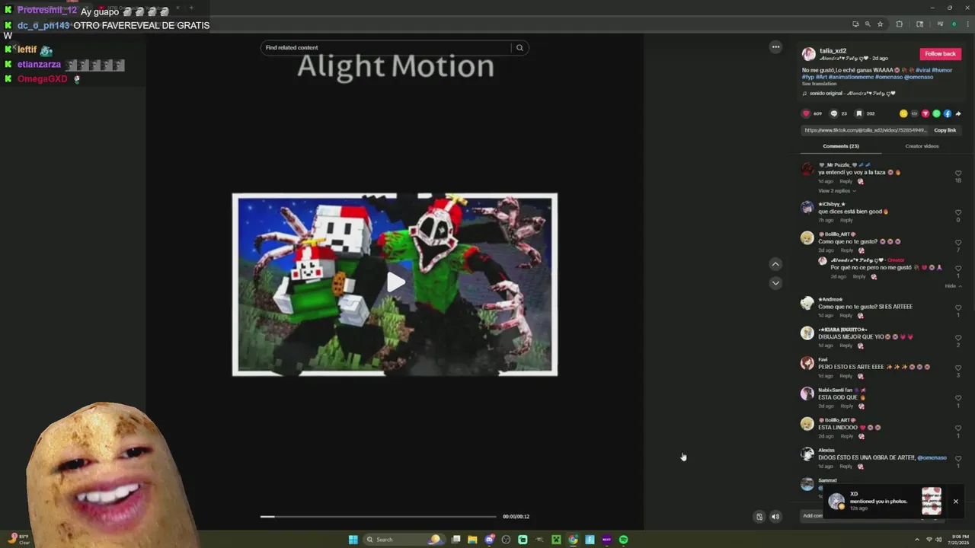Collapse replies with Hide chevron
975x548 pixels.
(x=953, y=285)
